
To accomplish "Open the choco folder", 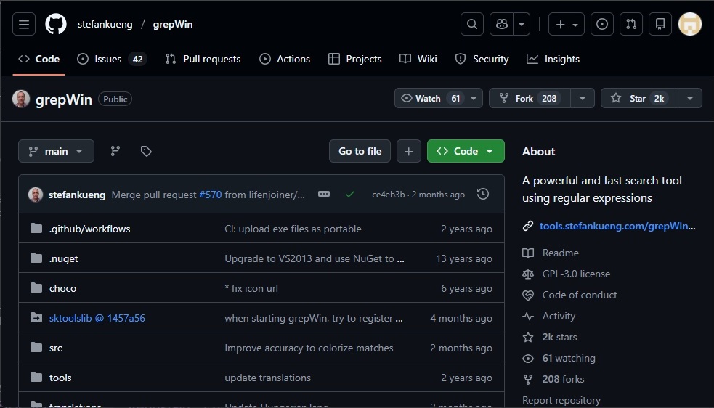I will click(x=63, y=288).
